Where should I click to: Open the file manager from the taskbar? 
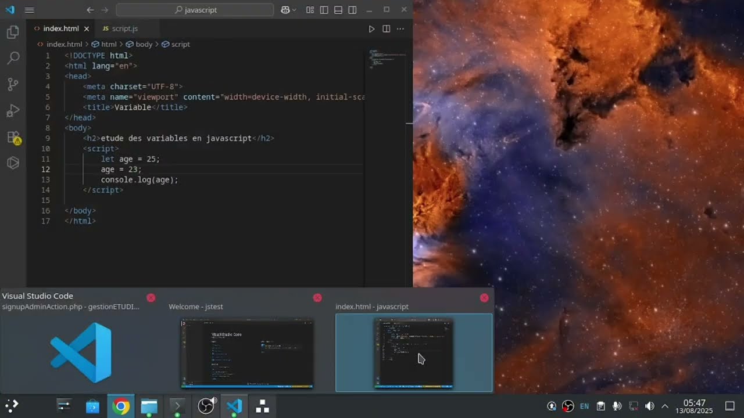click(149, 406)
